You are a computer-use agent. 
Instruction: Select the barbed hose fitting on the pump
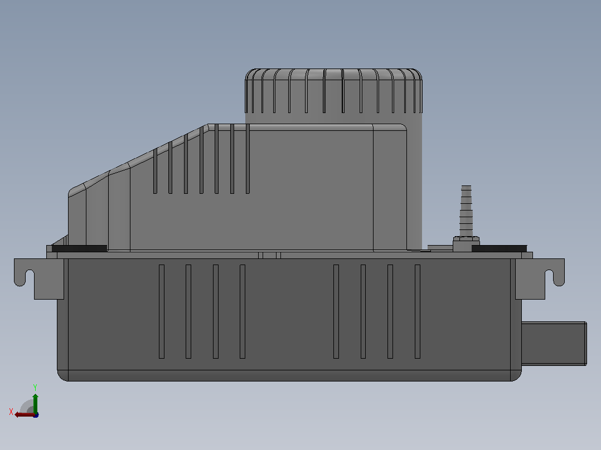(466, 211)
